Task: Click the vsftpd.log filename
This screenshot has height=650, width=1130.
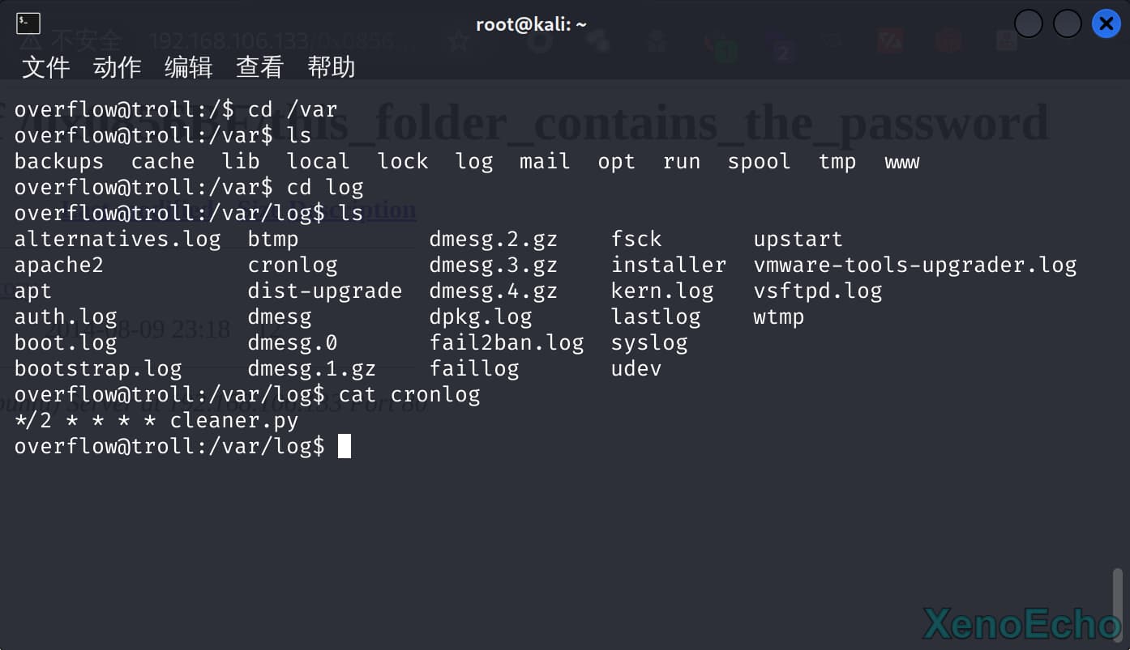Action: [x=817, y=291]
